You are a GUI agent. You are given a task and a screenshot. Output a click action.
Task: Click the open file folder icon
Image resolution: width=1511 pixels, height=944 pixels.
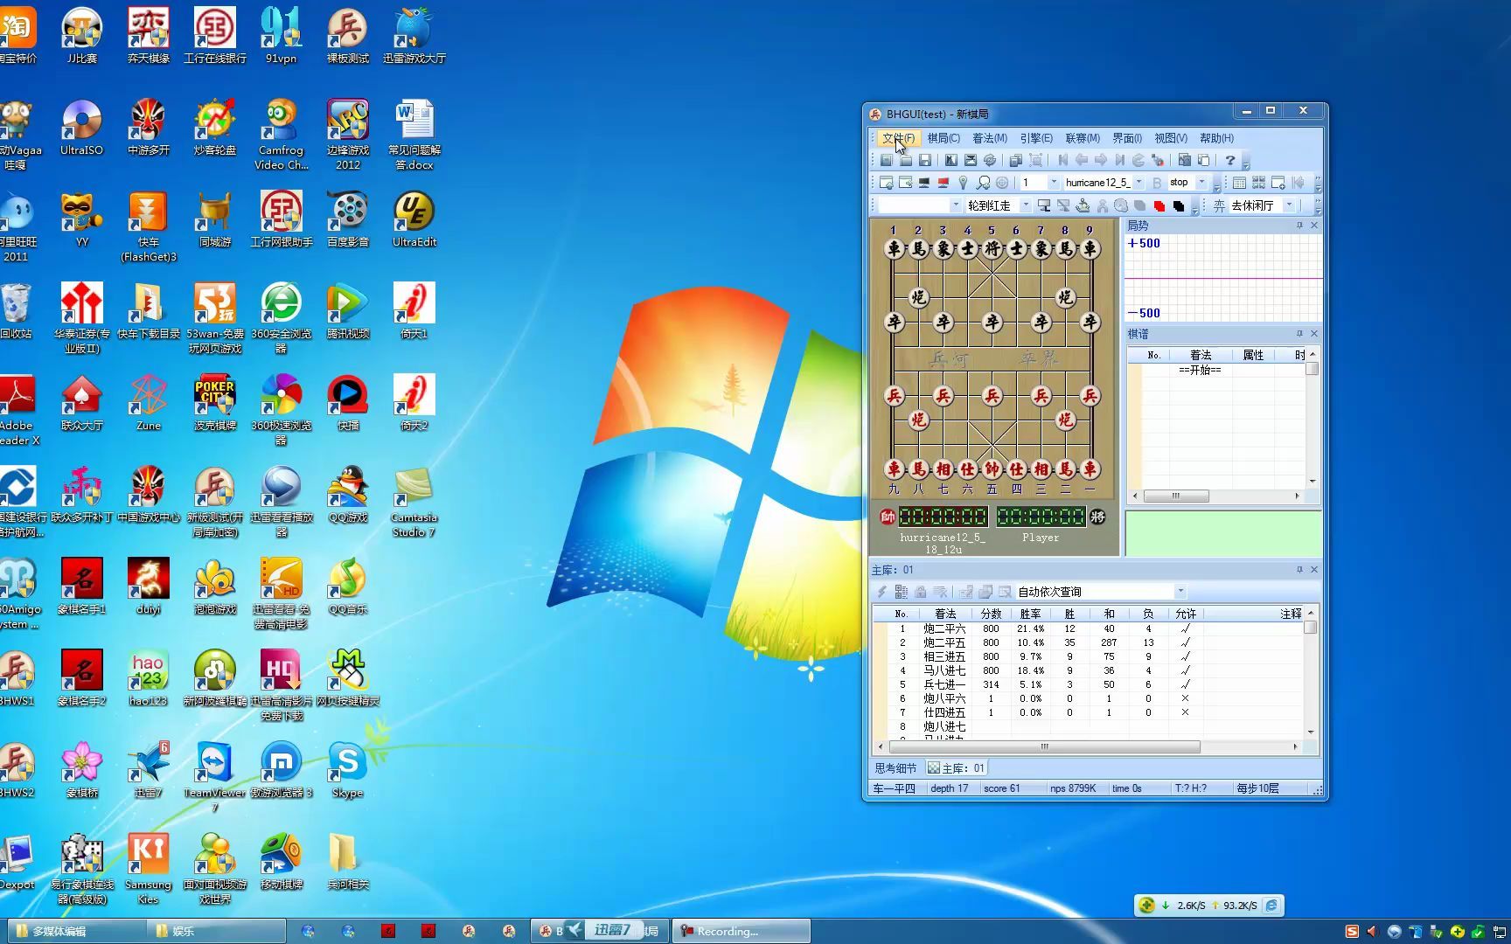click(x=906, y=160)
